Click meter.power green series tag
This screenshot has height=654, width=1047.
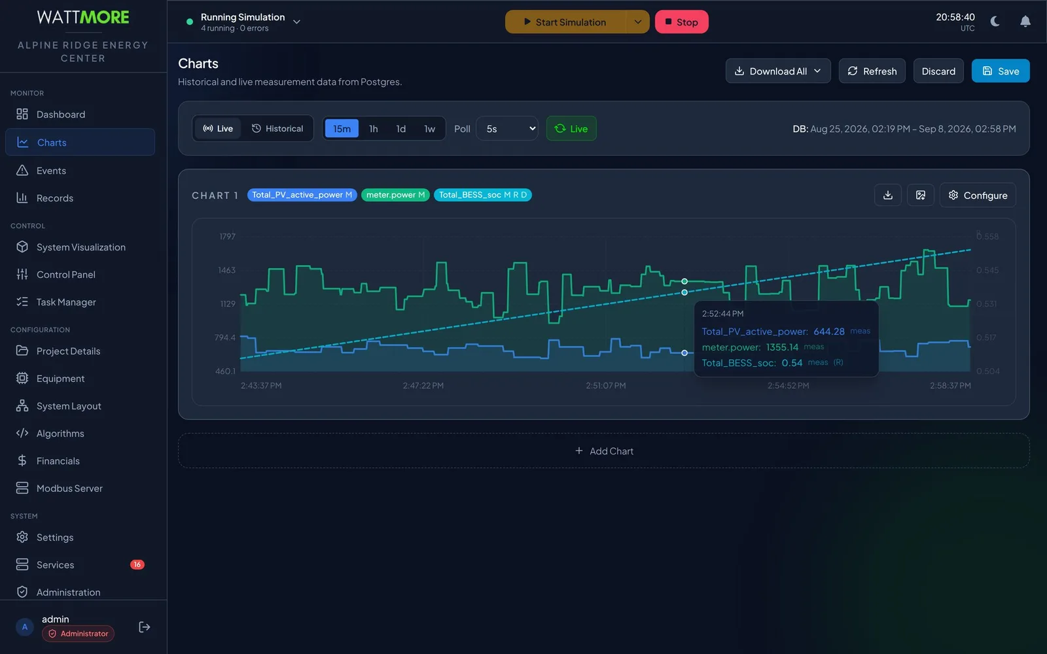click(395, 195)
